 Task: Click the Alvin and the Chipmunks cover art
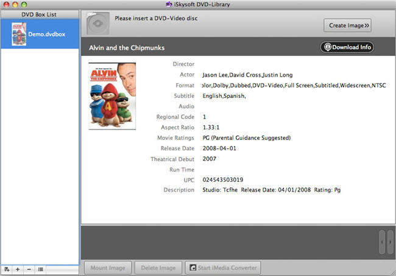coord(112,96)
